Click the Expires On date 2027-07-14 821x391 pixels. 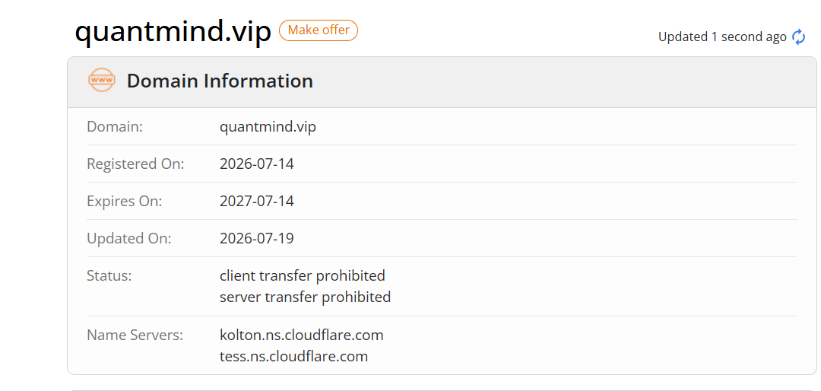[257, 202]
